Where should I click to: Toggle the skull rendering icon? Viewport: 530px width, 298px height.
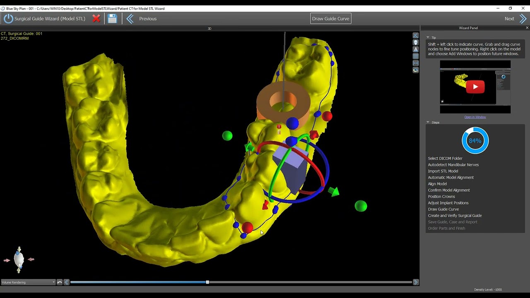pos(416,42)
